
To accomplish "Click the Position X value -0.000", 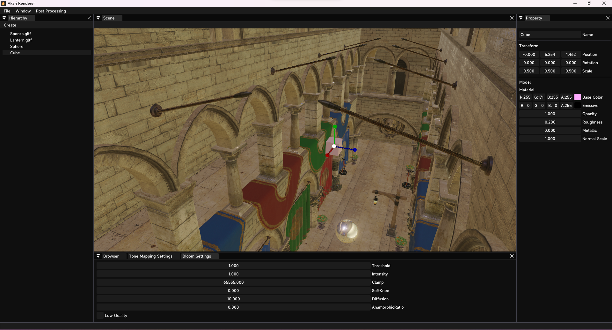I will 529,54.
